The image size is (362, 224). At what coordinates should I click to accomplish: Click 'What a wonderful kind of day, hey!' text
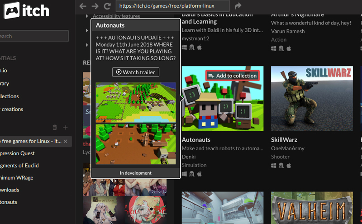click(x=311, y=23)
